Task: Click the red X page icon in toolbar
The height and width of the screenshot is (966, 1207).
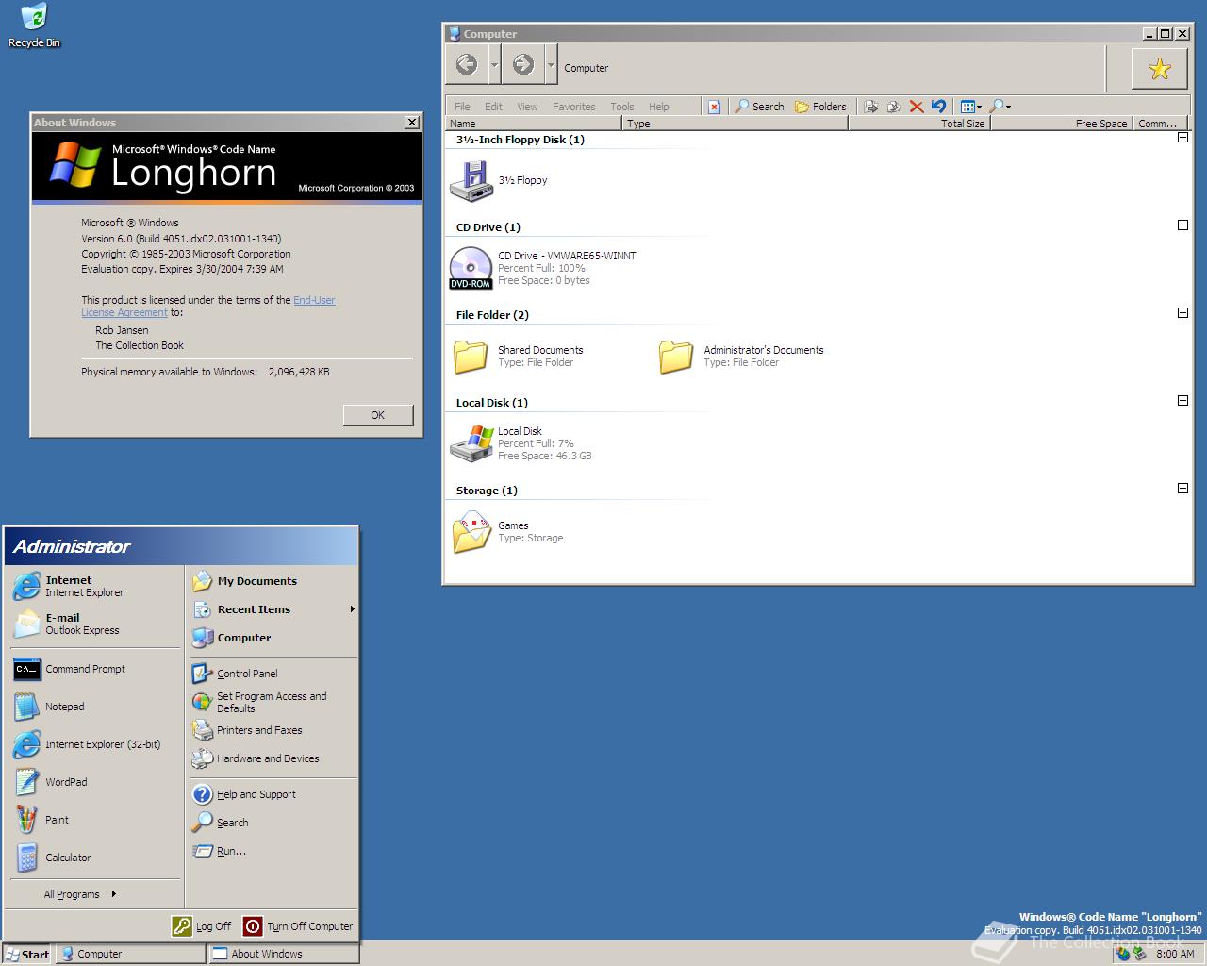Action: pyautogui.click(x=714, y=107)
